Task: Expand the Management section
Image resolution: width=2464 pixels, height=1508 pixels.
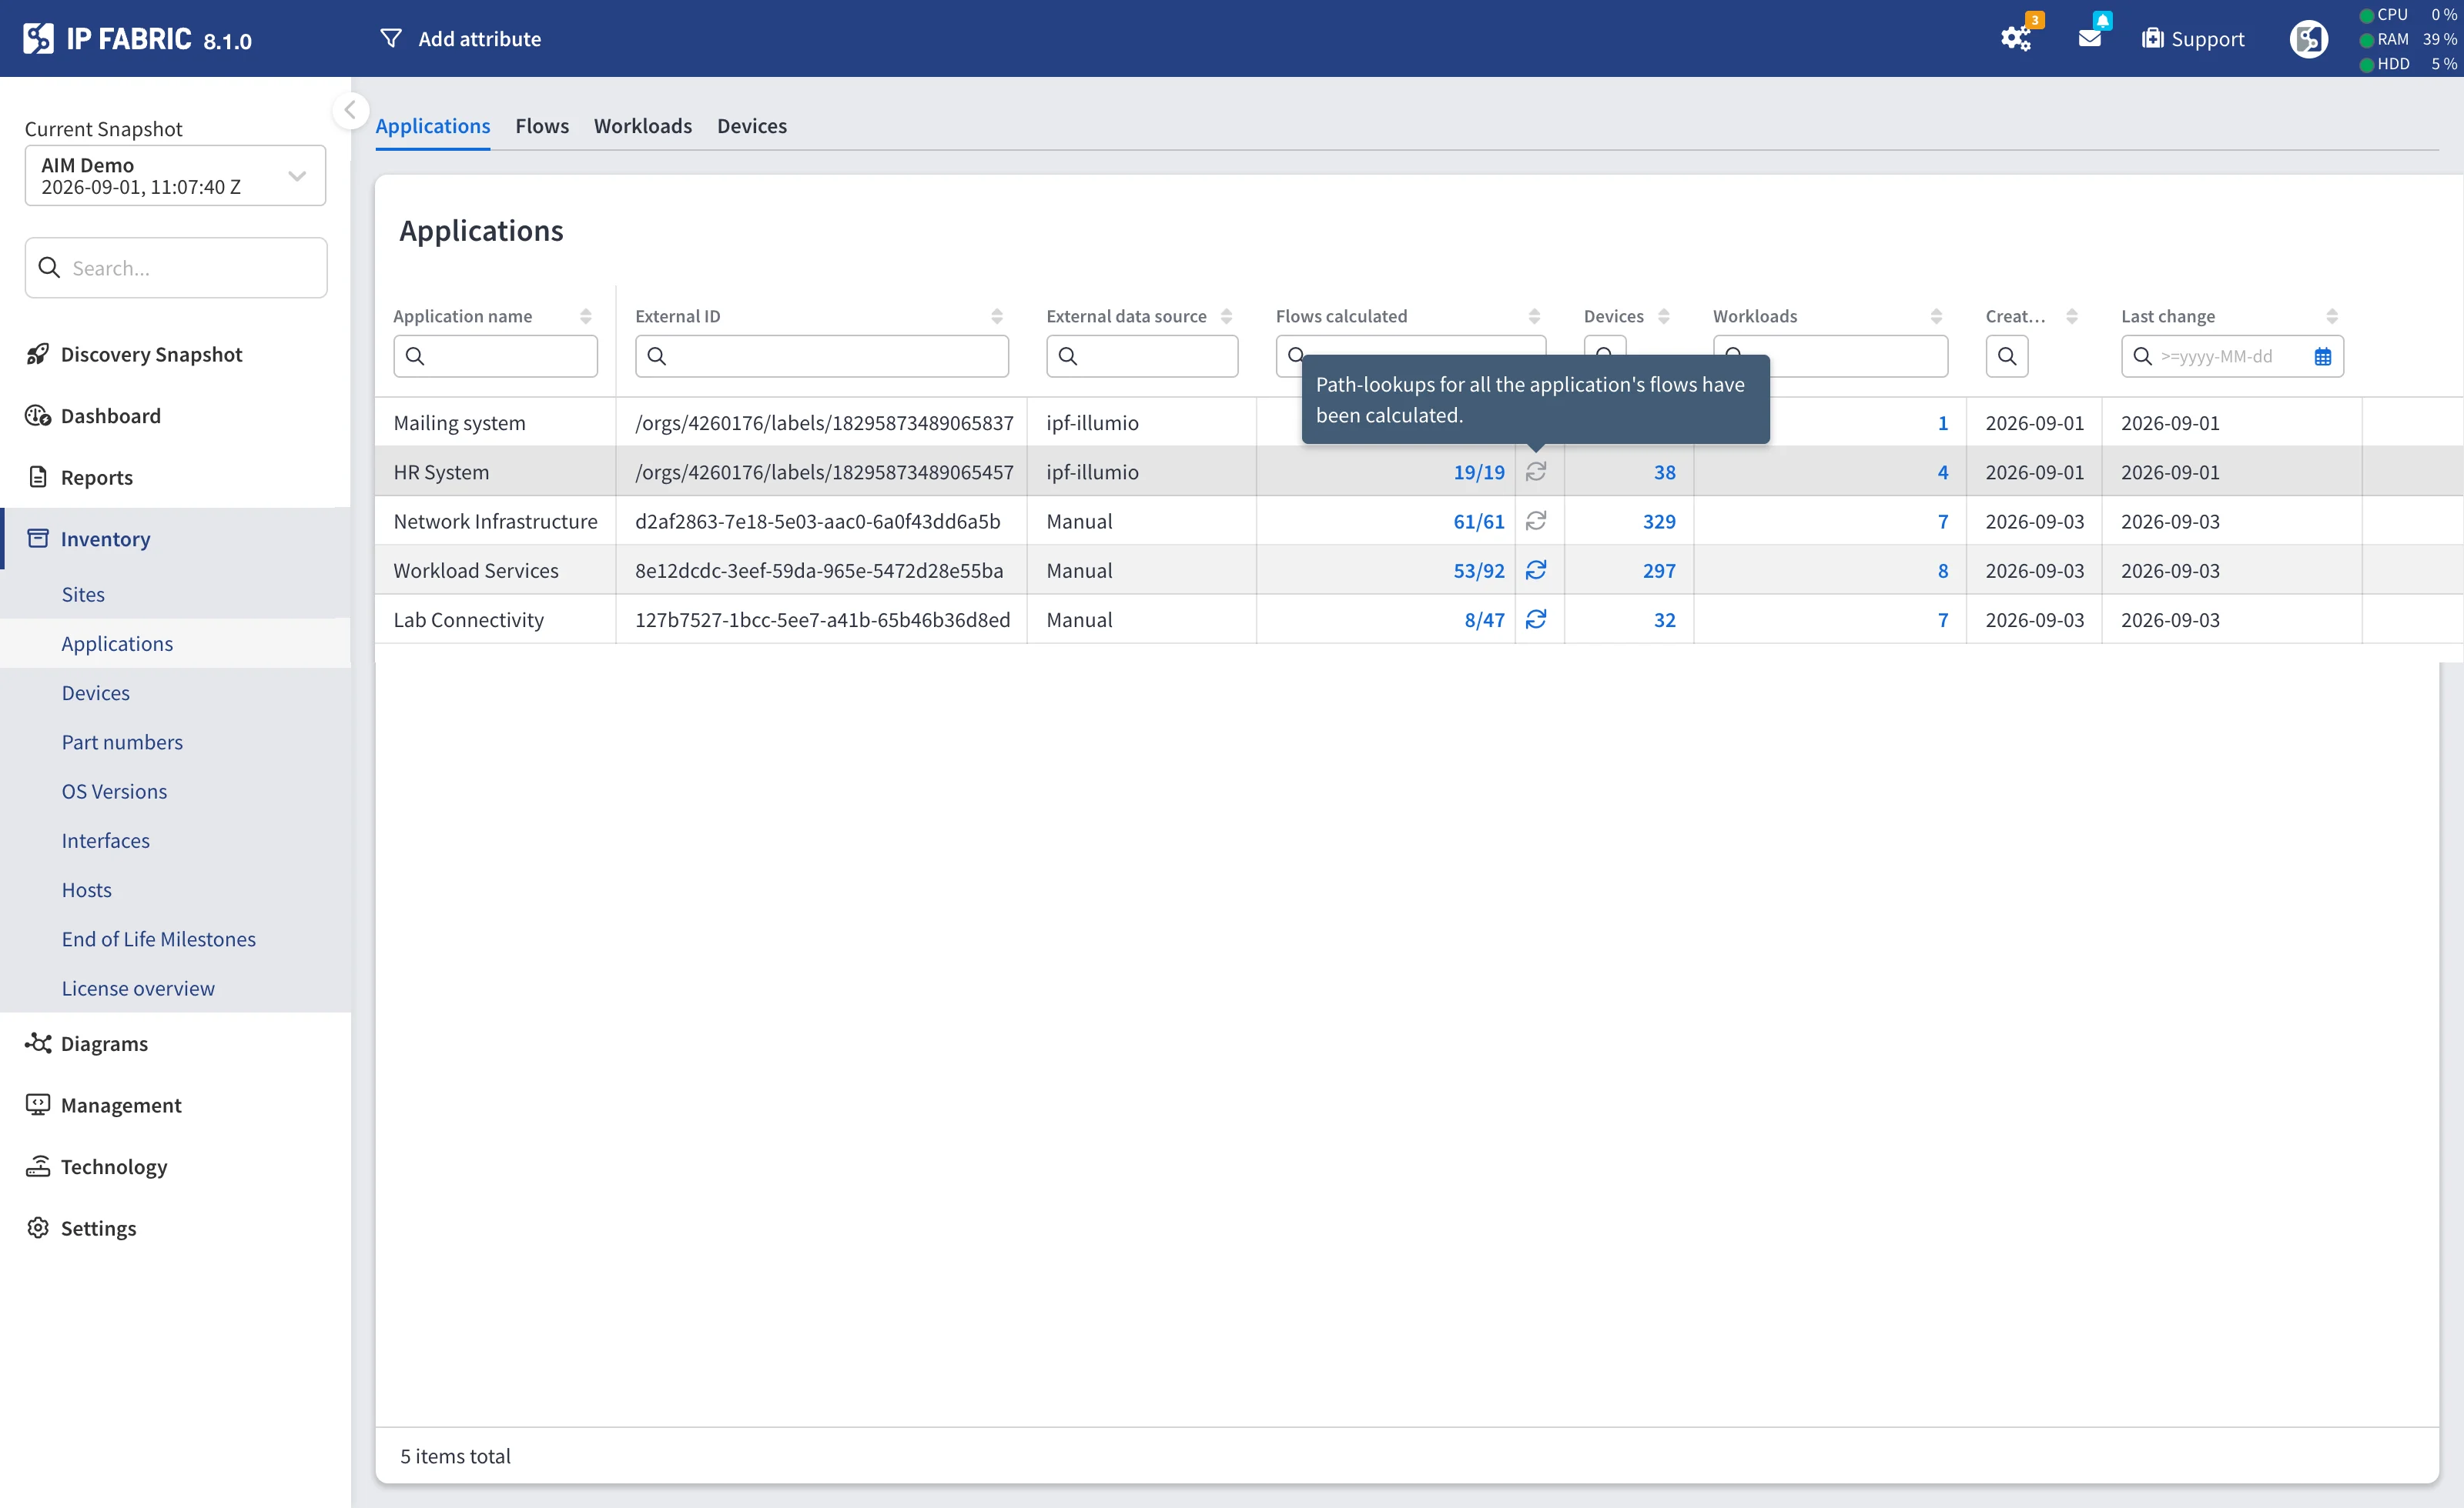Action: click(121, 1104)
